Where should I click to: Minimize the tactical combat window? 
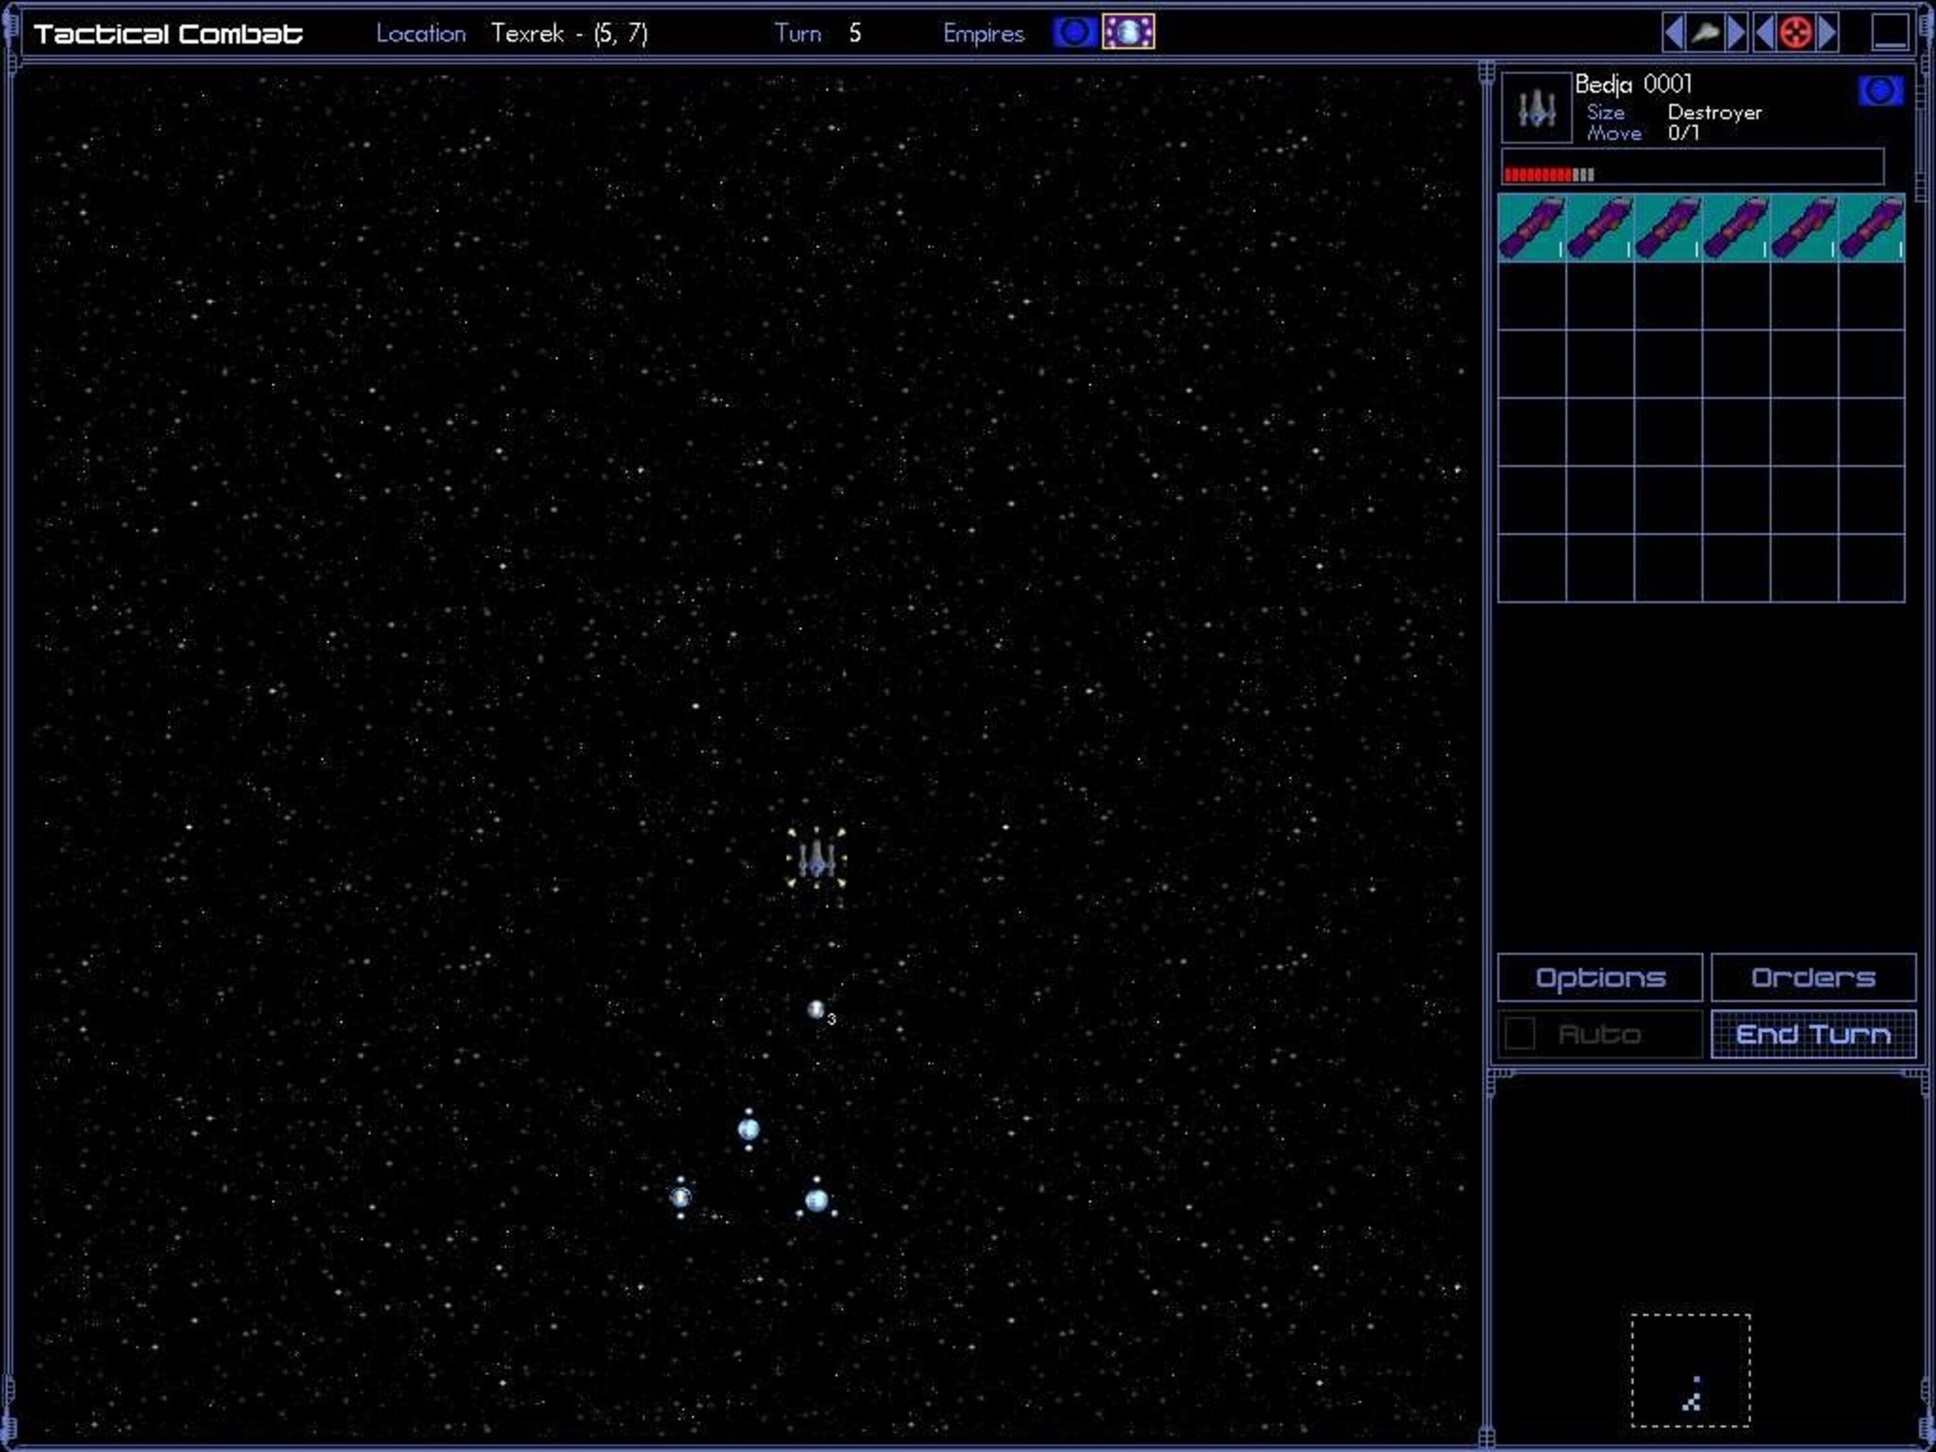click(1890, 33)
